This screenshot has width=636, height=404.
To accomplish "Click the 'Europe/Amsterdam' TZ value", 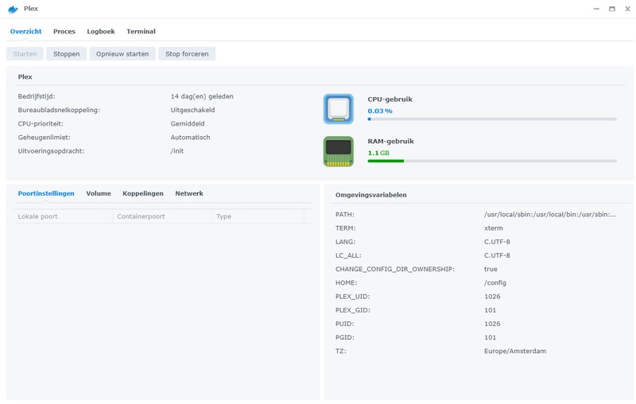I will coord(514,352).
